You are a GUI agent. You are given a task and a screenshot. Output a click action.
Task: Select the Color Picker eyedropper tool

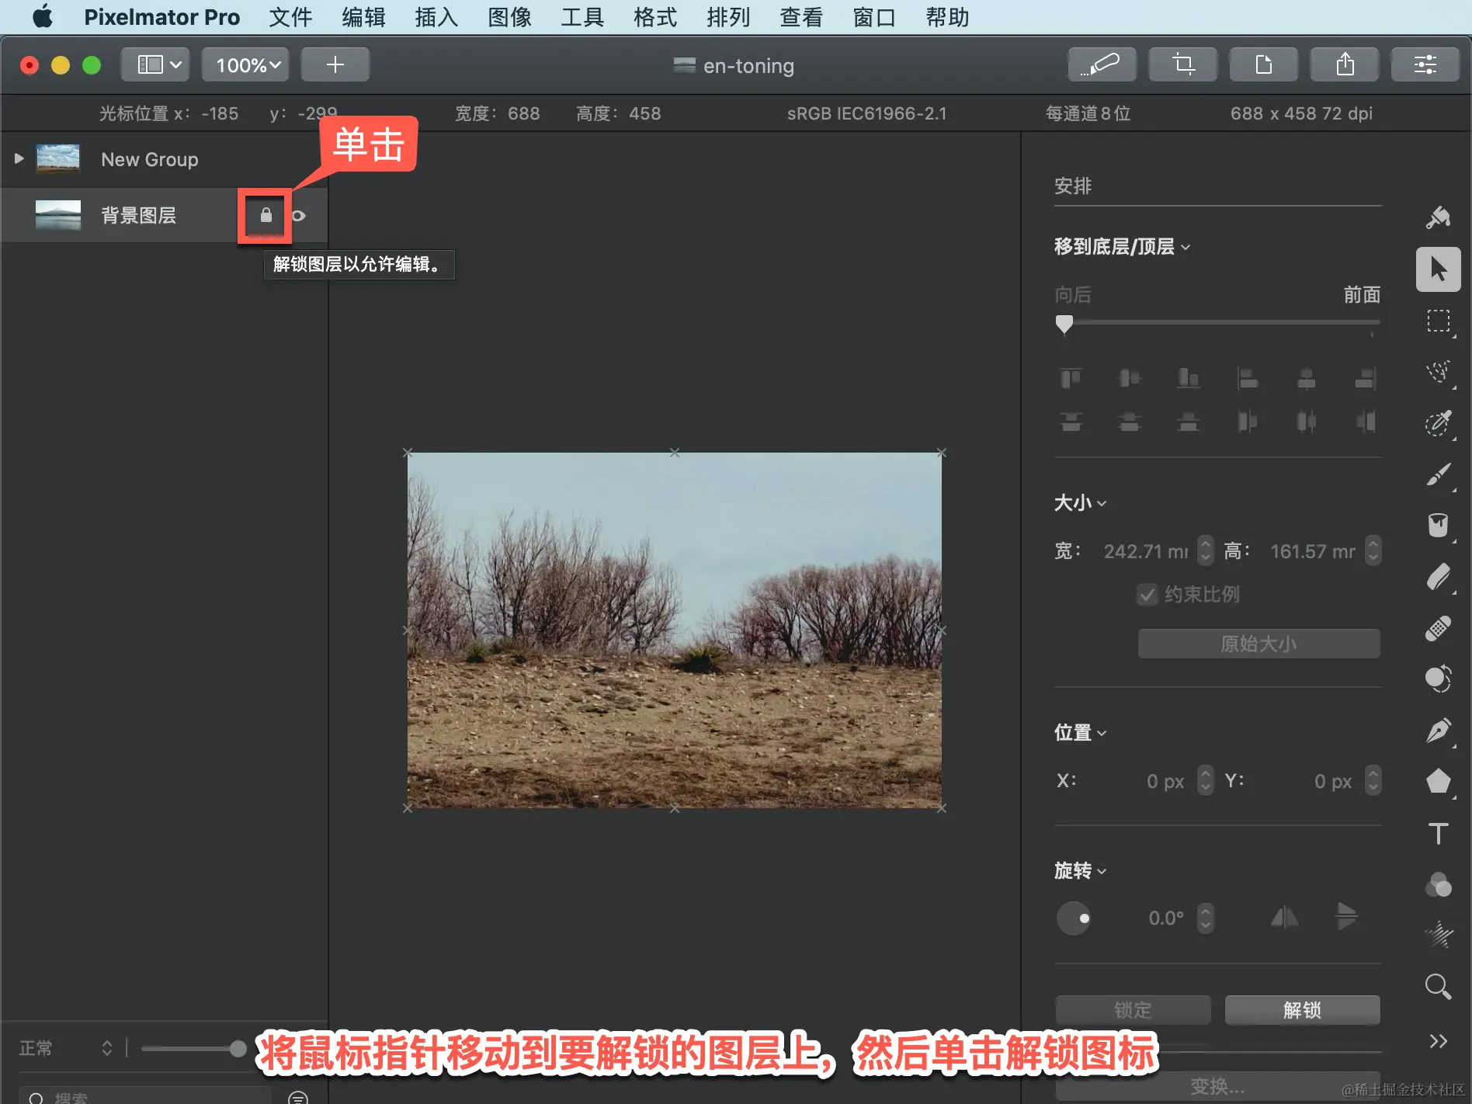coord(1438,423)
